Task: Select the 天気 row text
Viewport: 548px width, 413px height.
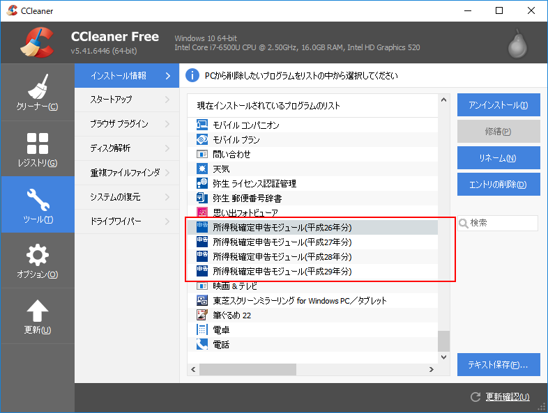Action: [221, 169]
